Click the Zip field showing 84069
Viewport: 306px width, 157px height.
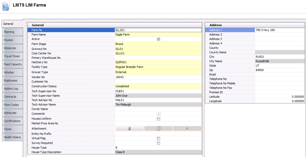pos(279,70)
